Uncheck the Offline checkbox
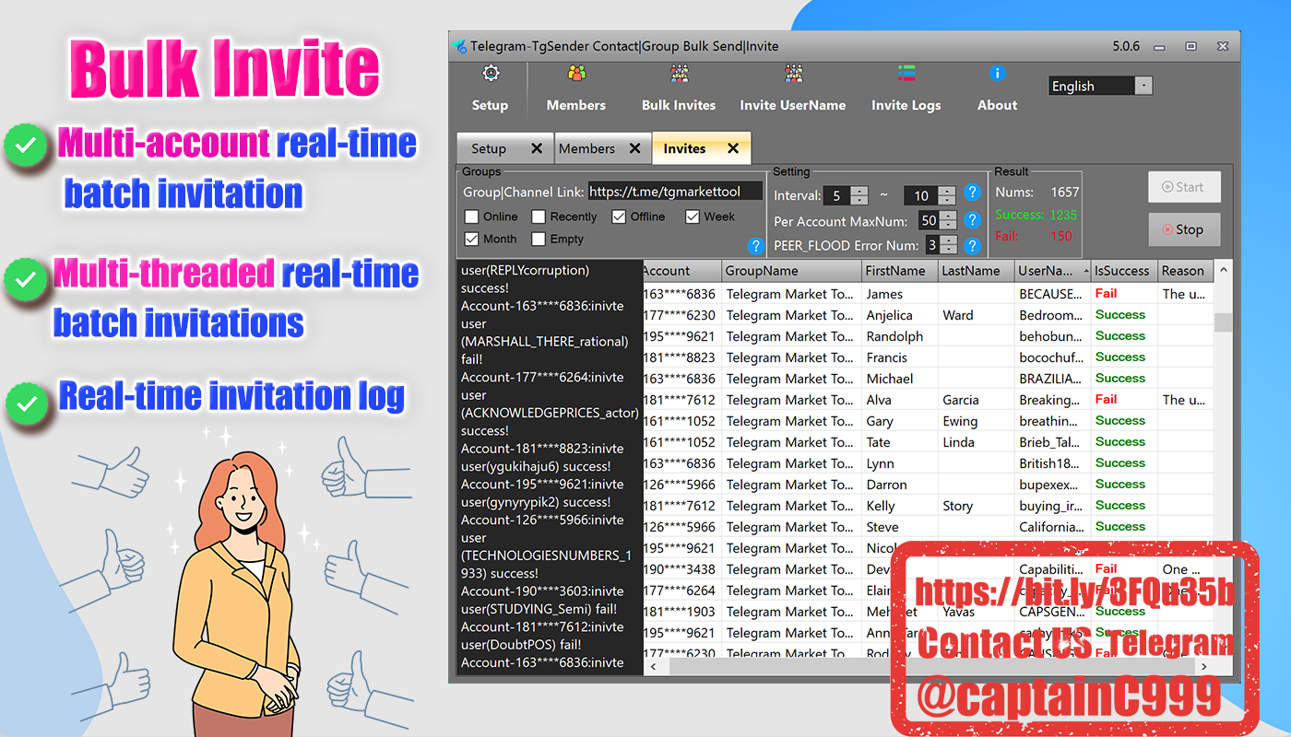This screenshot has height=737, width=1291. 619,216
